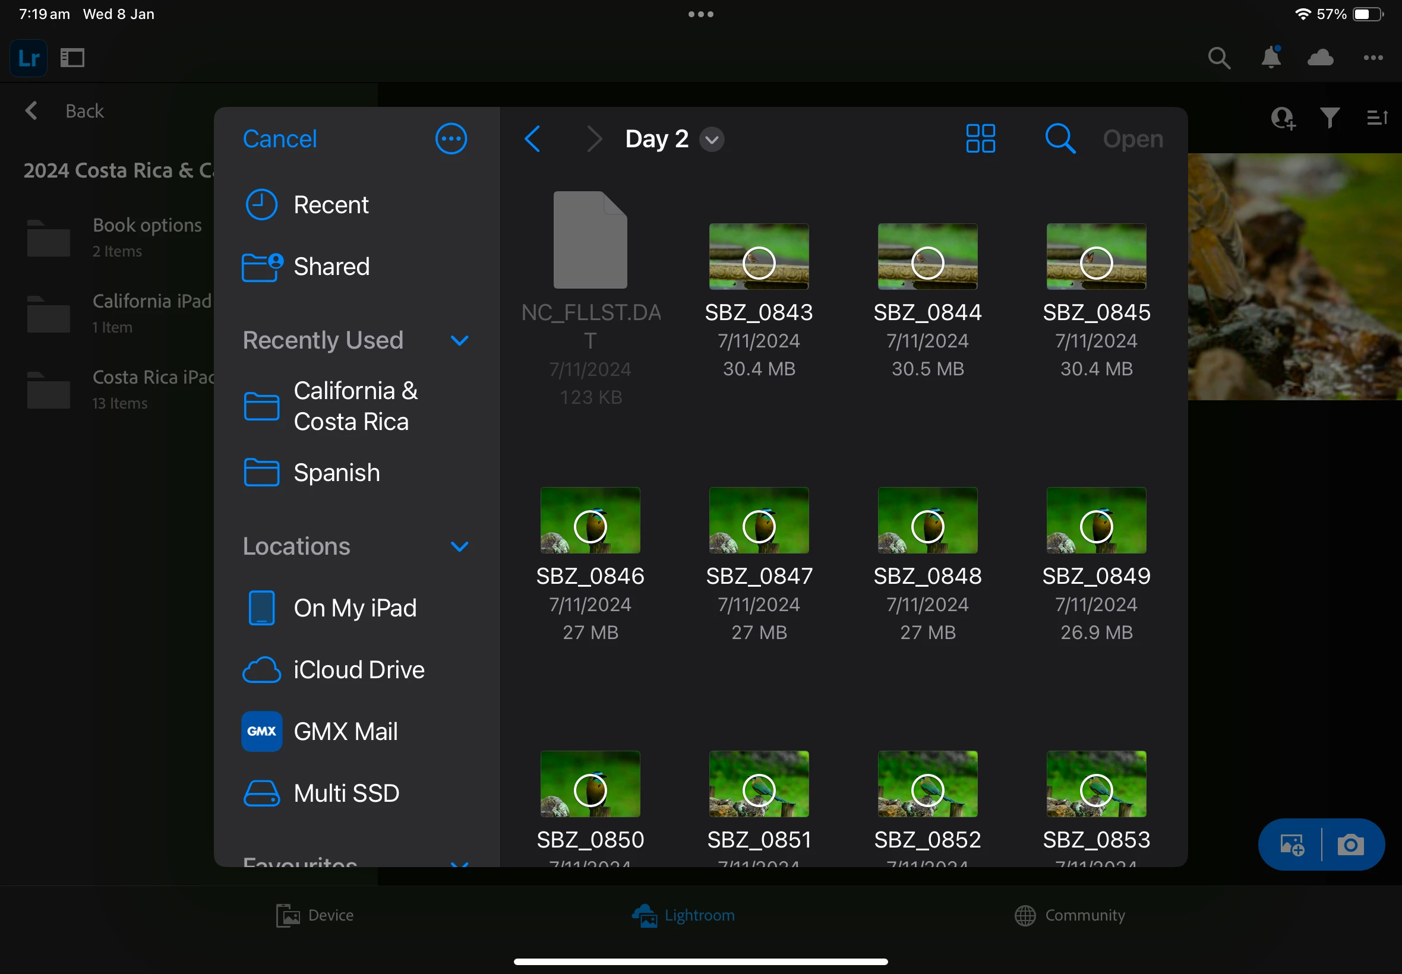Open the circled ellipsis options menu

(x=451, y=138)
